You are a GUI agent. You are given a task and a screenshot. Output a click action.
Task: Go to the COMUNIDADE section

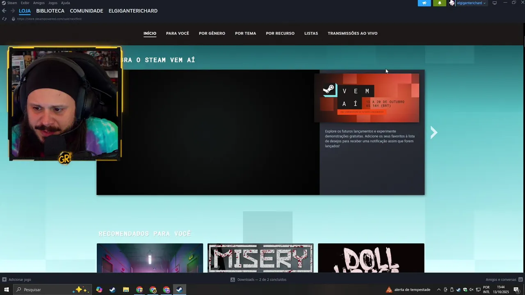click(87, 11)
